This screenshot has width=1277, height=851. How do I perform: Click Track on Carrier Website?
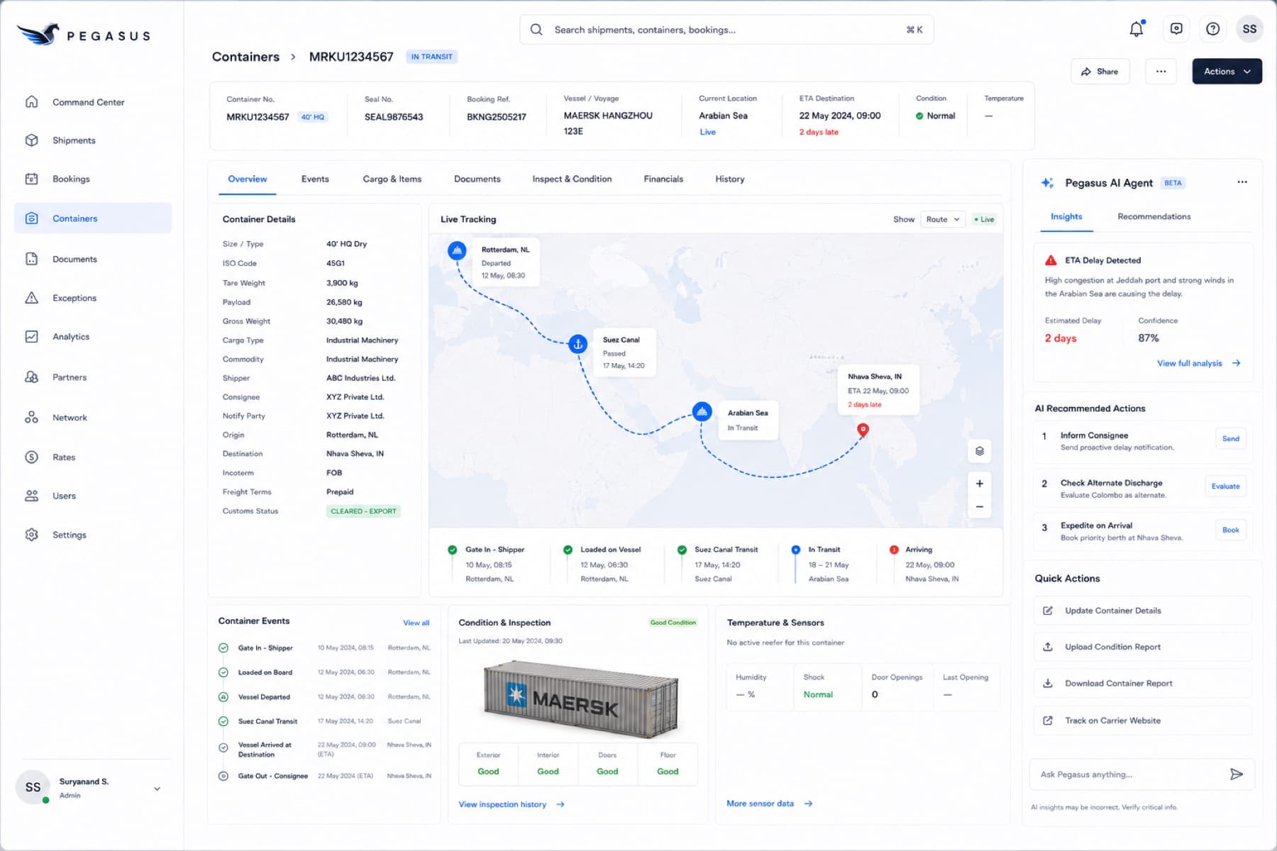click(1142, 721)
